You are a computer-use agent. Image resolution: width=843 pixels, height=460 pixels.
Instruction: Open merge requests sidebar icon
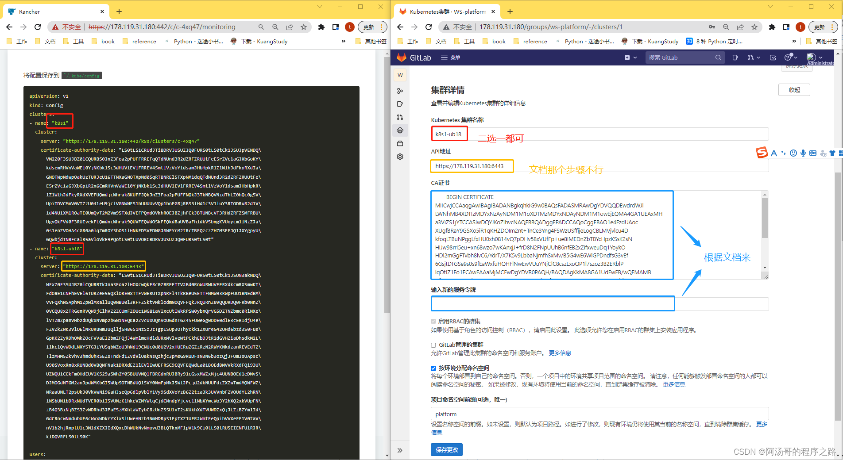tap(400, 117)
